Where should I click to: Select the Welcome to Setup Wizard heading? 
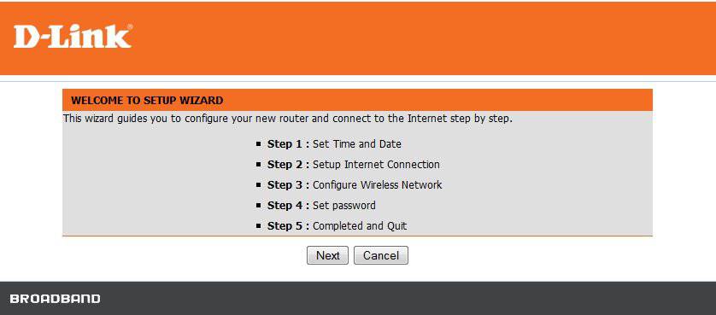(147, 100)
